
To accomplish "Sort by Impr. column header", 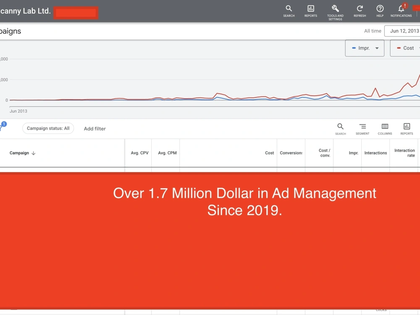I will 354,153.
